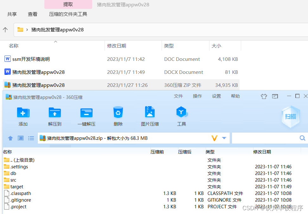Select the 猪肉批发管理appw0v28 DOCX document
Screen dimensions: 308x214
tap(121, 72)
